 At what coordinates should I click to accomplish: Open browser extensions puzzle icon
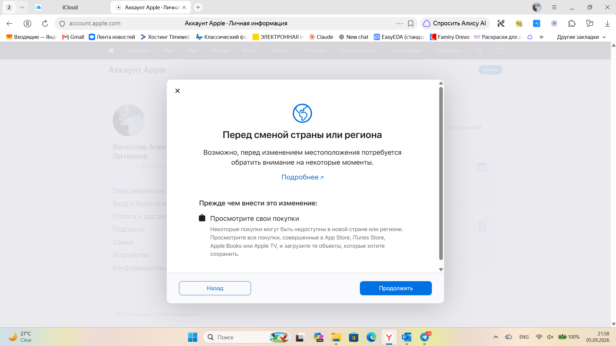(x=572, y=23)
